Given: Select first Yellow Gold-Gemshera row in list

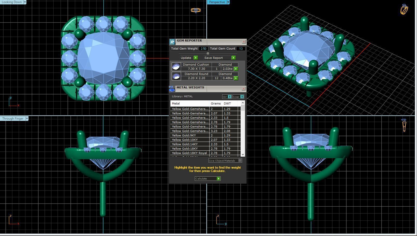Looking at the screenshot, I should [205, 109].
